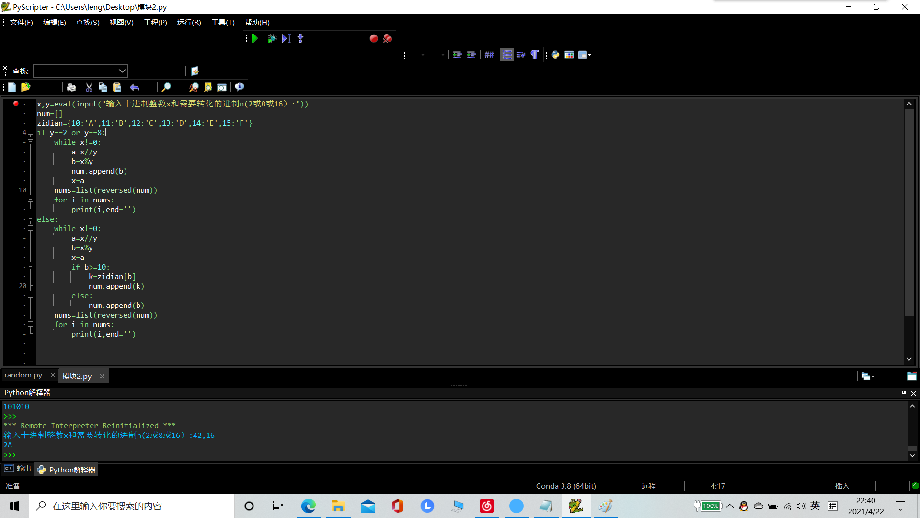The image size is (920, 518).
Task: Open the 运行(R) menu
Action: coord(189,23)
